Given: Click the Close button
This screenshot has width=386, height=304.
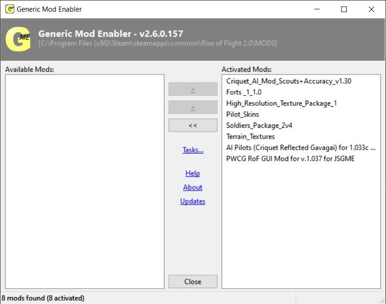Looking at the screenshot, I should 193,281.
